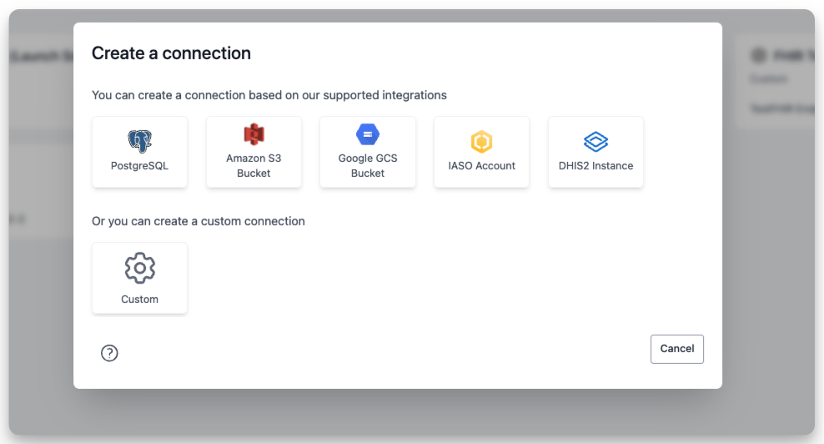Pick the IASO Account hexagon icon
The width and height of the screenshot is (824, 444).
point(481,141)
